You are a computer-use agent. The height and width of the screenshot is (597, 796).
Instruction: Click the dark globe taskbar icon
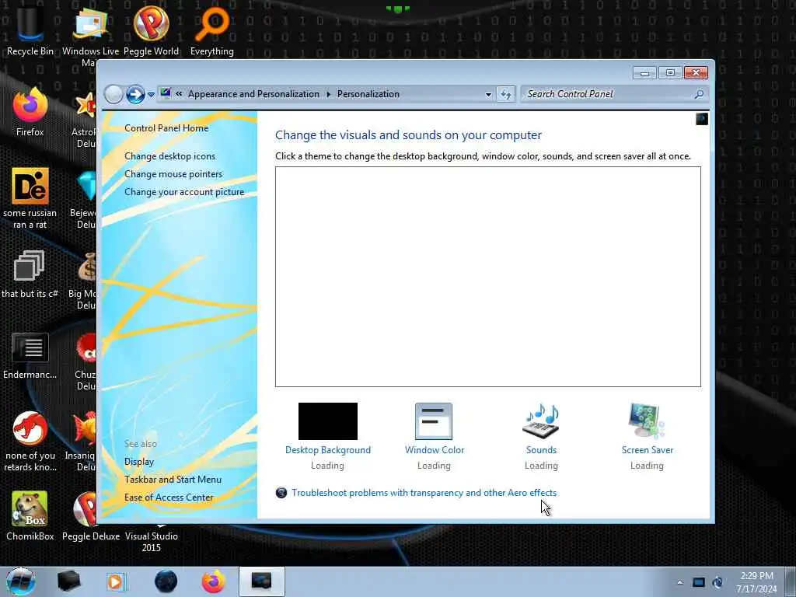(x=166, y=581)
